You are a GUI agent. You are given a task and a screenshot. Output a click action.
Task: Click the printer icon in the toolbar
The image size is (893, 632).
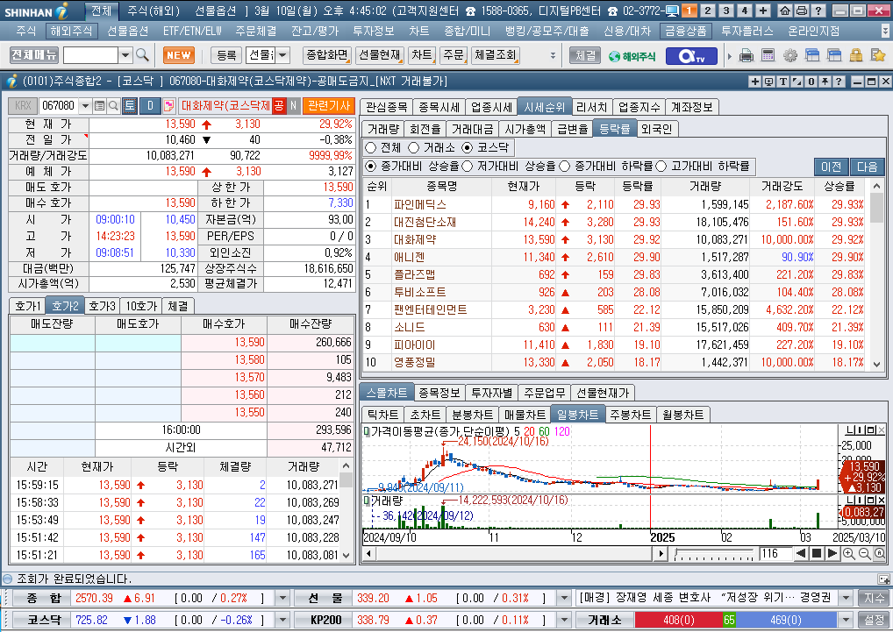(x=746, y=55)
